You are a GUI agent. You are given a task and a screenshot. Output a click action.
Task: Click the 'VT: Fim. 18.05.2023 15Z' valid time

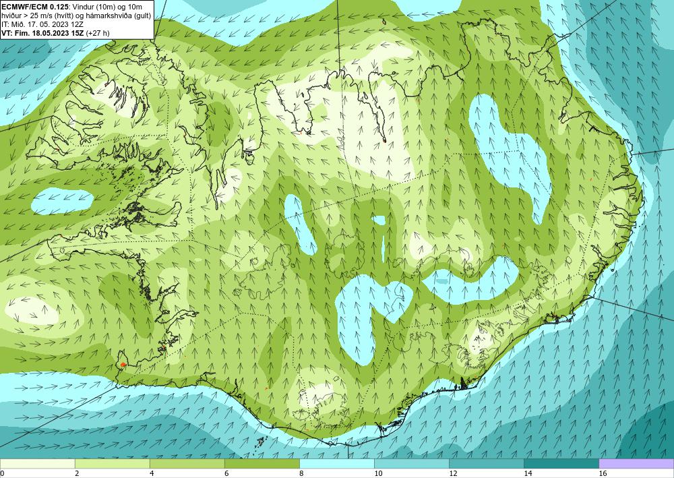(x=42, y=33)
